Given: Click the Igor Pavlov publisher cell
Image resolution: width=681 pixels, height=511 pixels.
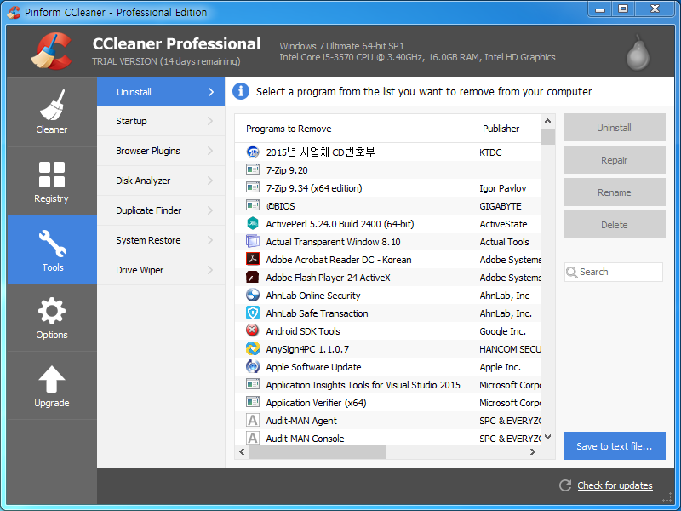Looking at the screenshot, I should pyautogui.click(x=502, y=188).
